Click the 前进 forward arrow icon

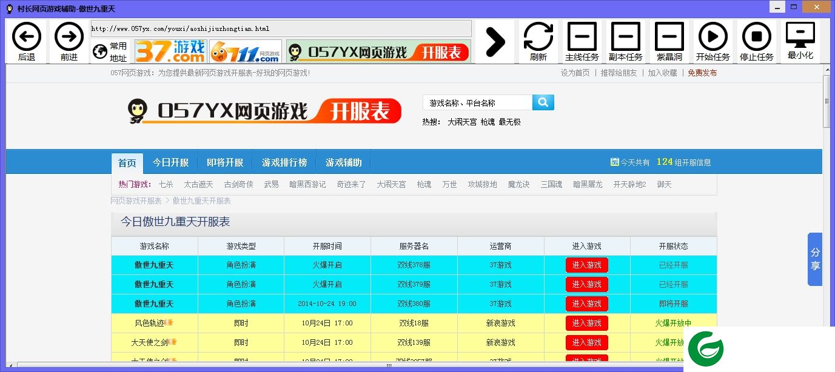coord(69,36)
